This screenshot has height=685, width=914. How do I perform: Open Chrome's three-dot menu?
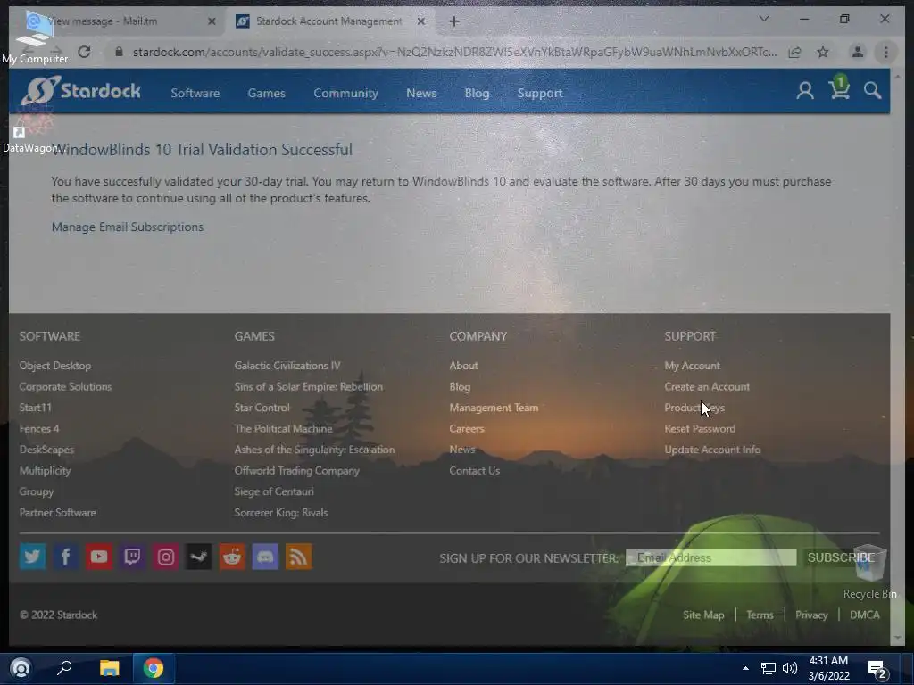tap(885, 52)
